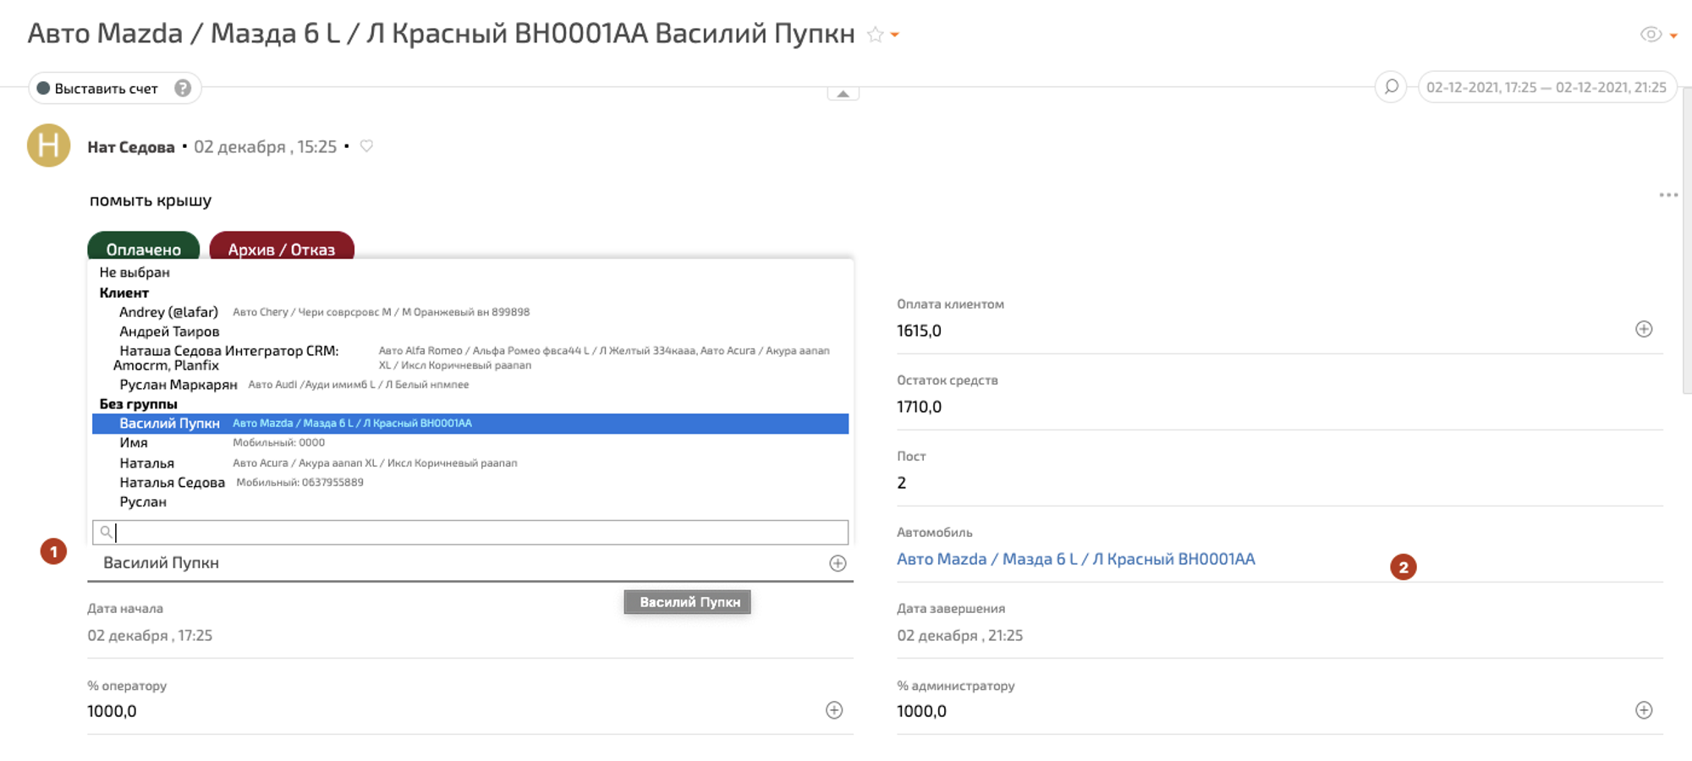
Task: Click plus icon in % администратору field
Action: pos(1643,710)
